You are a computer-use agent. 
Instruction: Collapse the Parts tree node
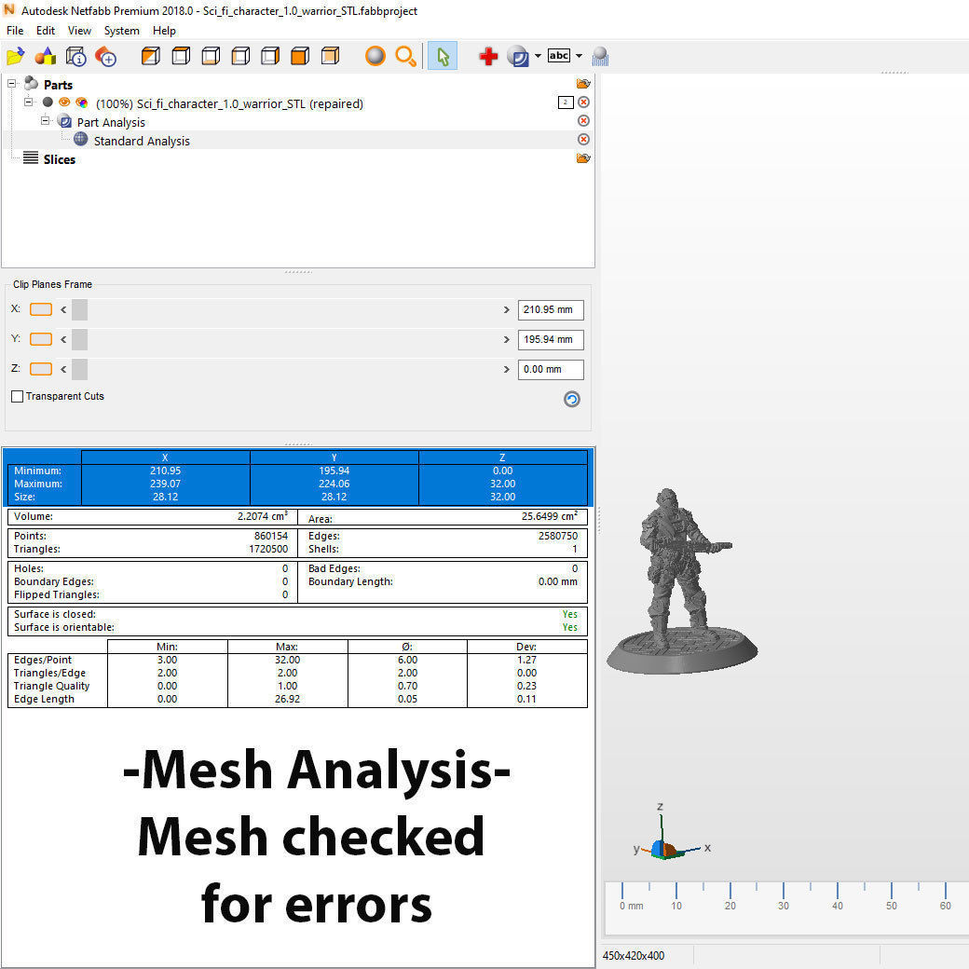tap(13, 84)
